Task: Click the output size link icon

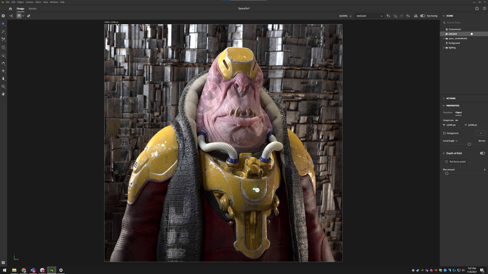Action: tap(456, 120)
